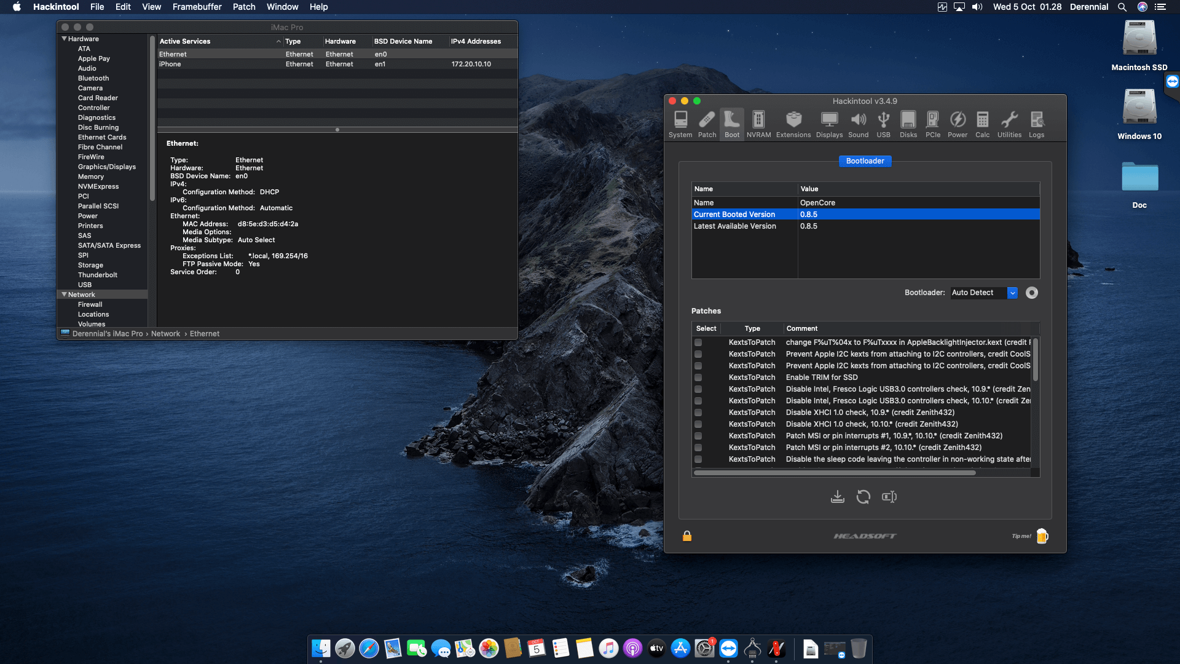The height and width of the screenshot is (664, 1180).
Task: View the Displays section
Action: [x=829, y=123]
